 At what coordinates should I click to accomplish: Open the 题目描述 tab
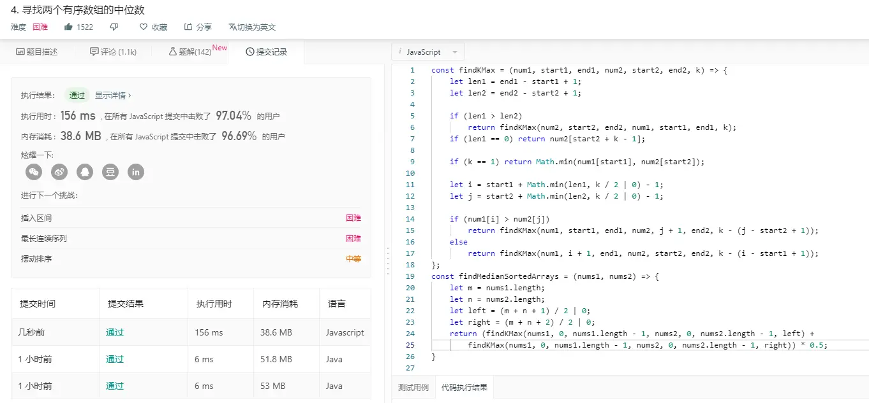tap(36, 52)
